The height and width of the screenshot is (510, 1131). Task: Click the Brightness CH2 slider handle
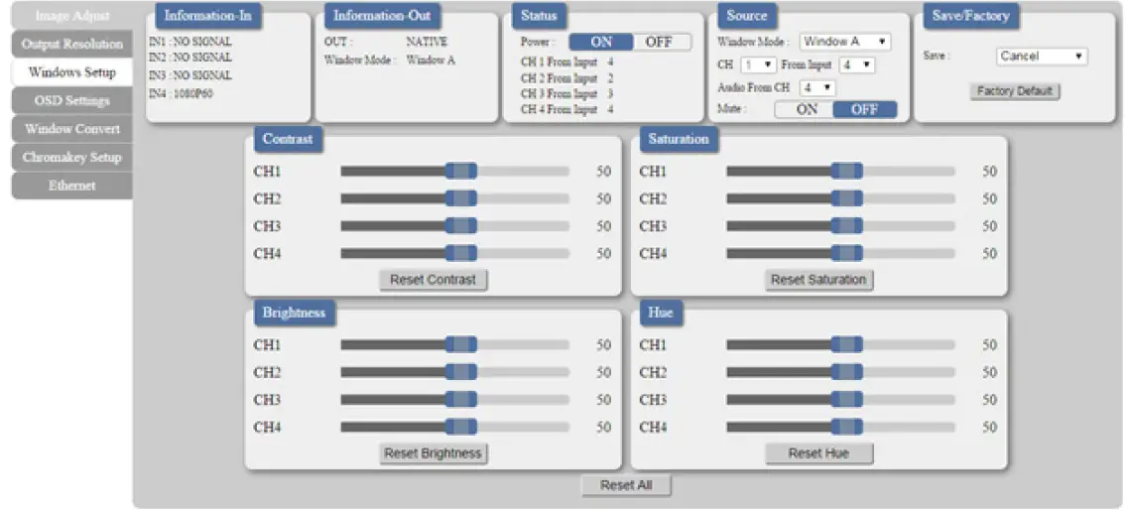click(461, 372)
